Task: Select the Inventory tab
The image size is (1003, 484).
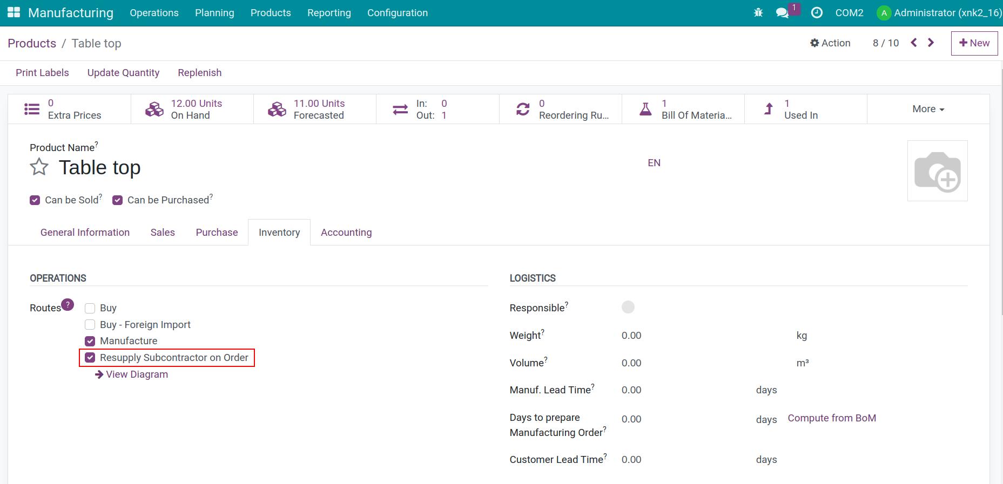Action: click(x=279, y=232)
